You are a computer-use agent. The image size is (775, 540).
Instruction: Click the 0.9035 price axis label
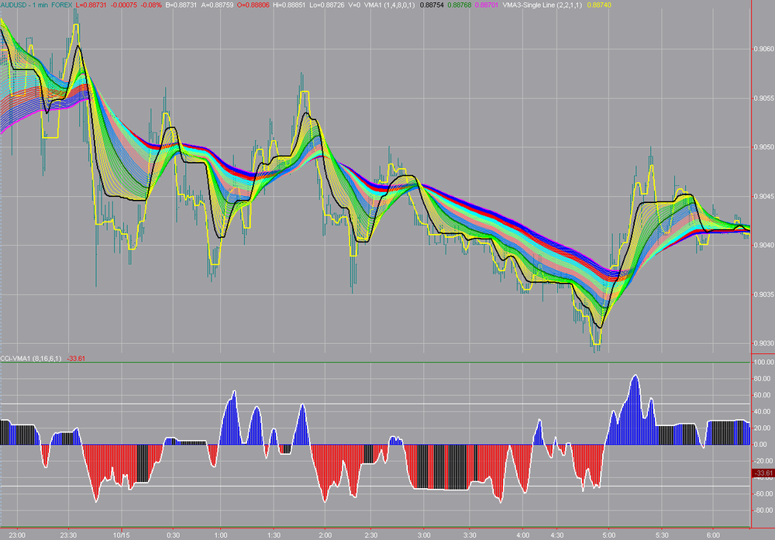click(763, 294)
